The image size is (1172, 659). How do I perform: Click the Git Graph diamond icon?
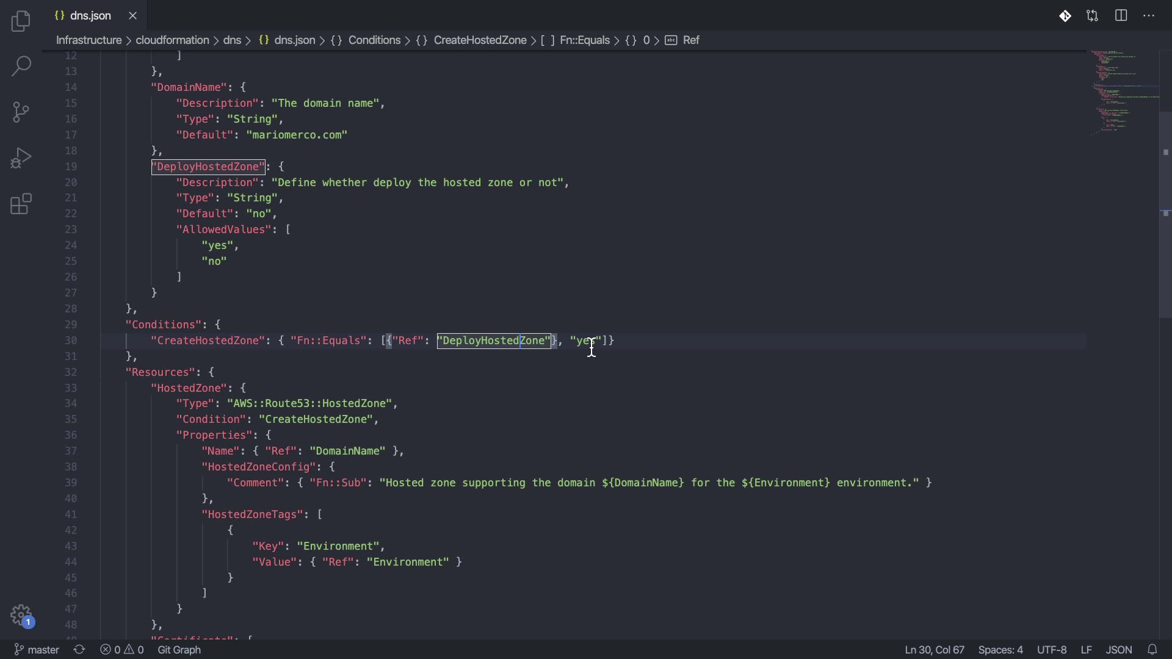(1065, 16)
